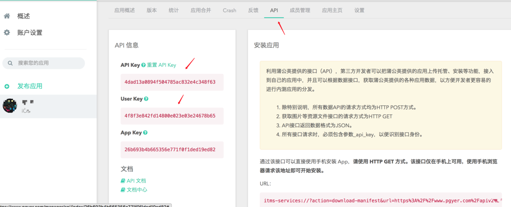Click the API 信息 heading
Image resolution: width=511 pixels, height=207 pixels.
127,45
